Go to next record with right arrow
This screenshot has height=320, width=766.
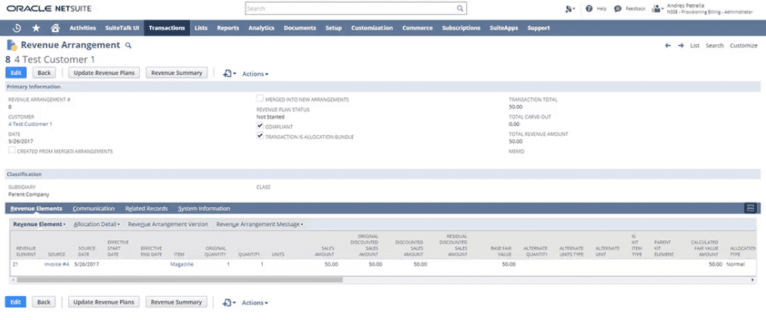[680, 46]
